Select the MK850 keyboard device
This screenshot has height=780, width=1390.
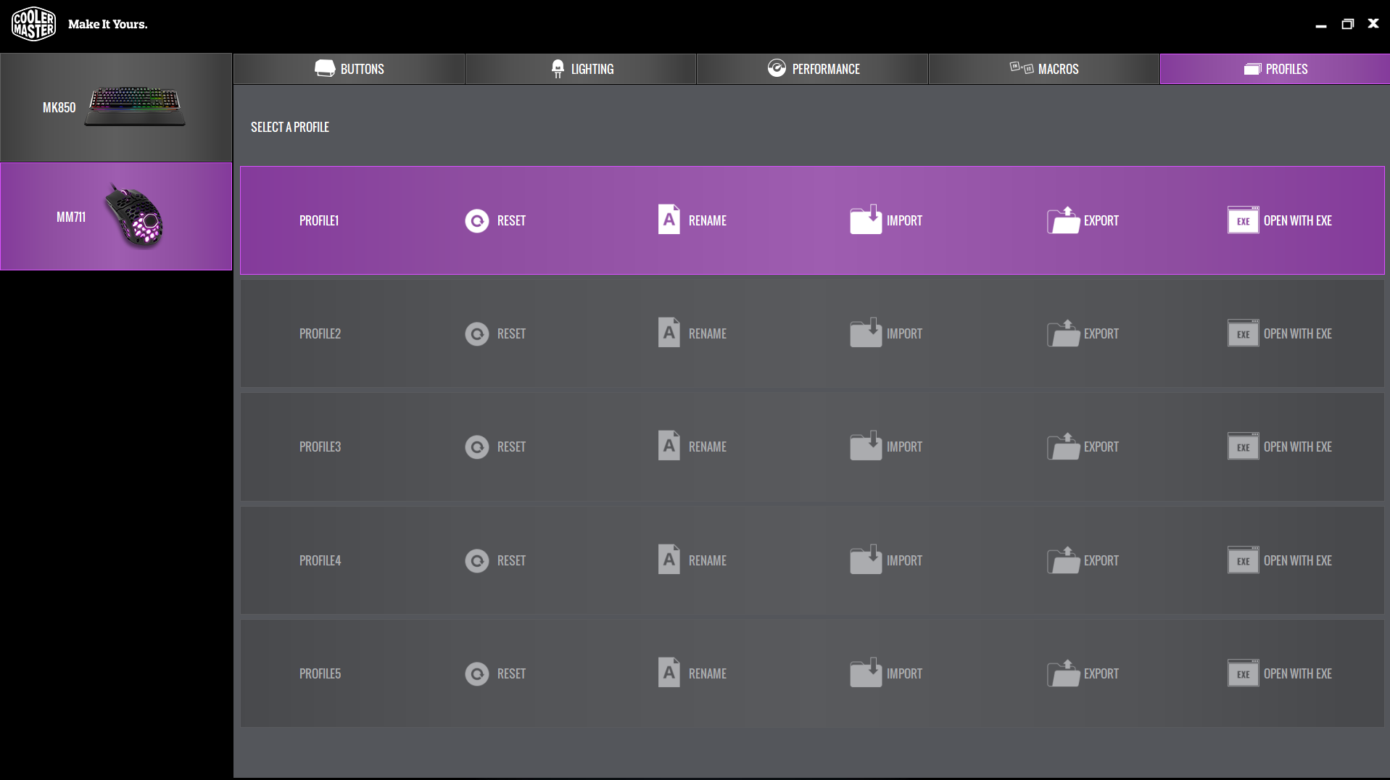pyautogui.click(x=116, y=107)
